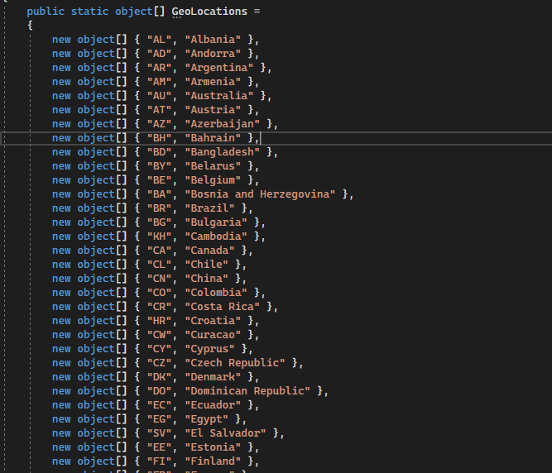Click the 'new' keyword on Bahrain line
552x473 pixels.
pyautogui.click(x=61, y=138)
